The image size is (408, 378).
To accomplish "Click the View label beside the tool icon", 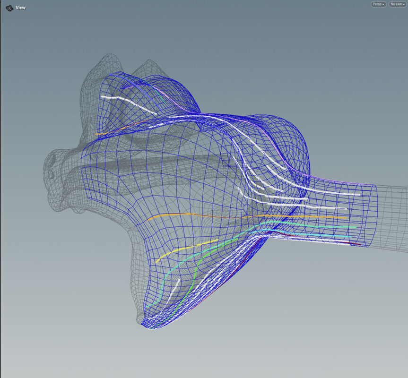I will [x=21, y=8].
